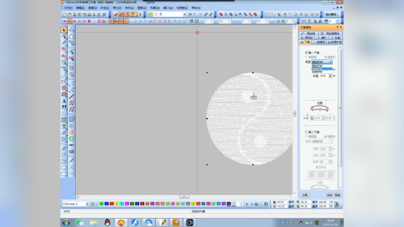Click the bottom-left button of the properties panel
This screenshot has width=404, height=227.
point(305,195)
